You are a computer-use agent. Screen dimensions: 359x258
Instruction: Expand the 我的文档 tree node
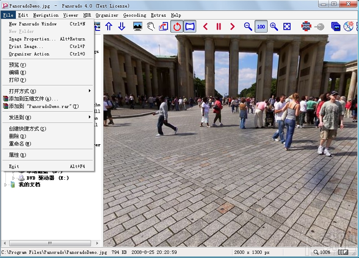pos(5,185)
